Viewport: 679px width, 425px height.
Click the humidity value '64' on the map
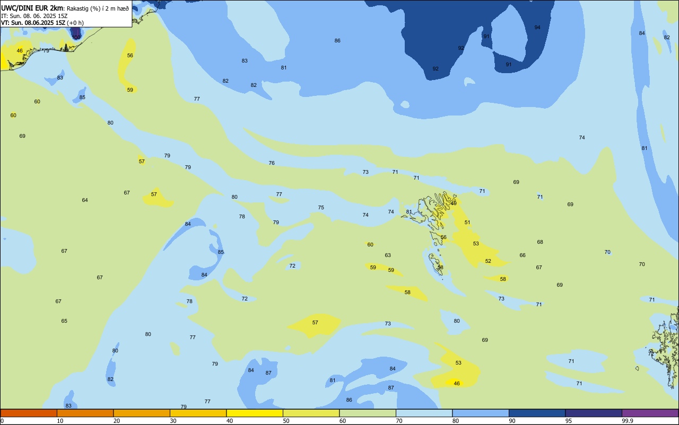point(85,200)
